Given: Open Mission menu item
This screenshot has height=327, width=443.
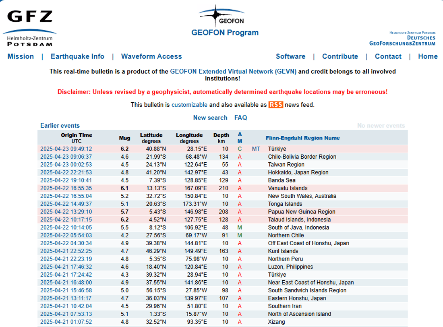Looking at the screenshot, I should point(21,56).
